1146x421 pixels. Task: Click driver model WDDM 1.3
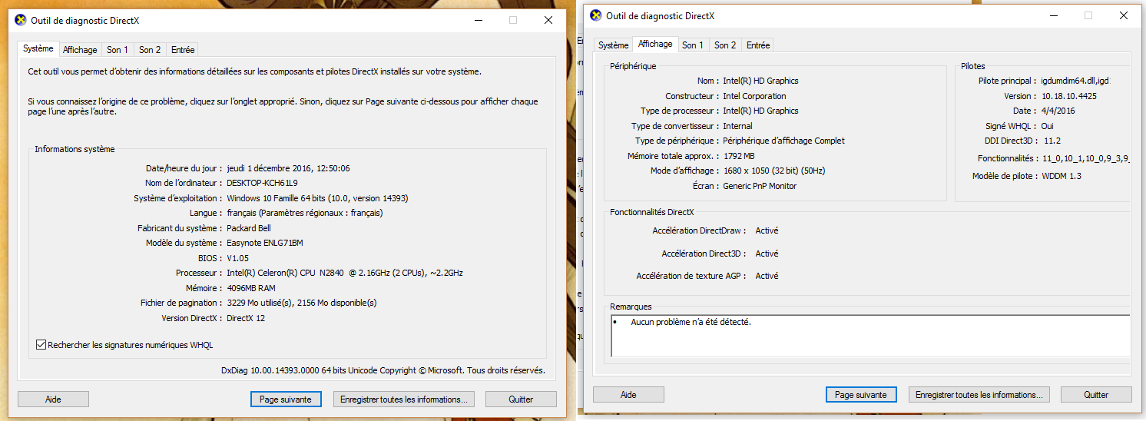pyautogui.click(x=1062, y=176)
